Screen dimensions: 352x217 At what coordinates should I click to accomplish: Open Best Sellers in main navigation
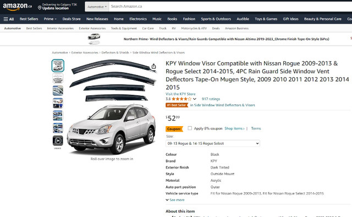coord(29,19)
